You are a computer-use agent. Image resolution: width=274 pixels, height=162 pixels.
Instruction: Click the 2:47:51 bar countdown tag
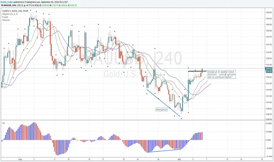point(269,72)
